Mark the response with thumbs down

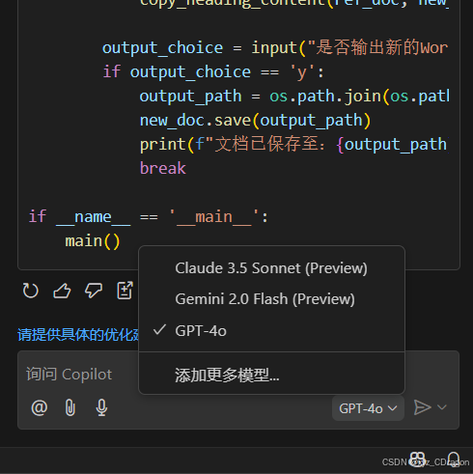pos(94,291)
